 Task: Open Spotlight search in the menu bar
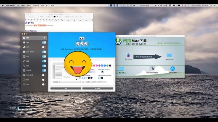(x=211, y=5)
